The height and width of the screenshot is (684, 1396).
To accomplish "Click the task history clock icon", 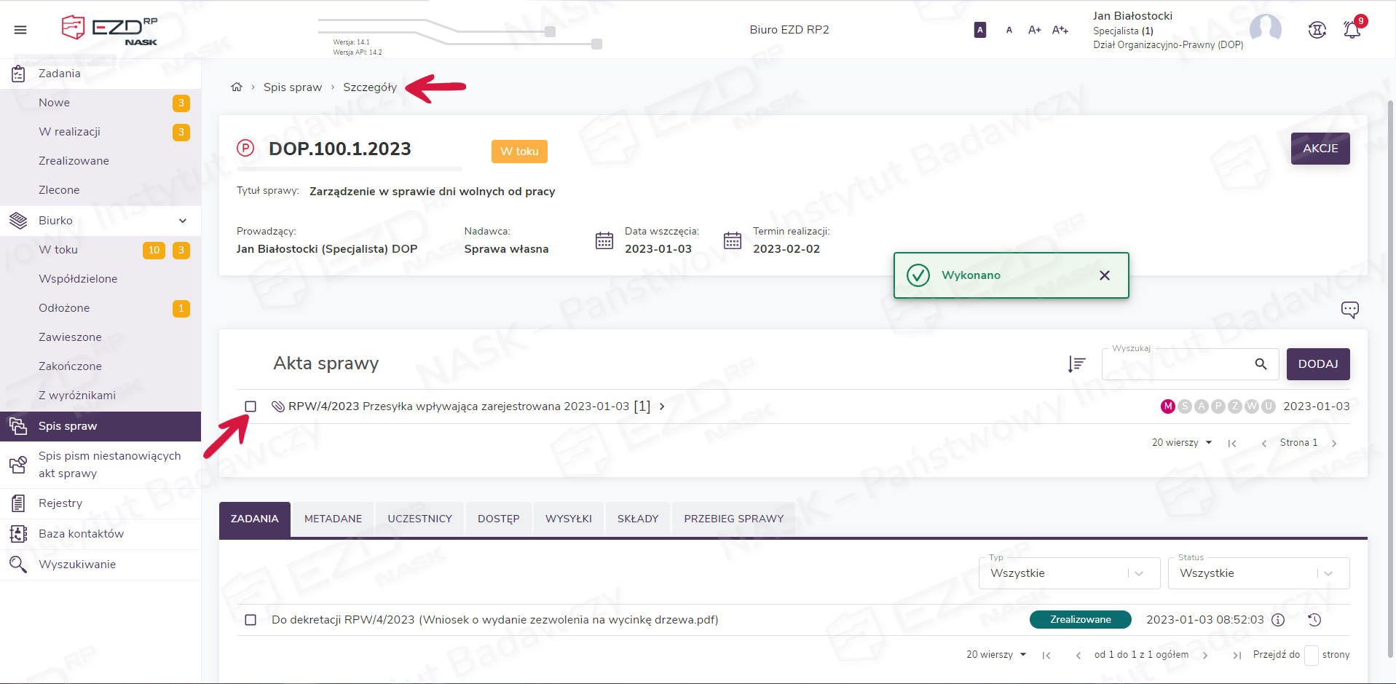I will (x=1314, y=620).
